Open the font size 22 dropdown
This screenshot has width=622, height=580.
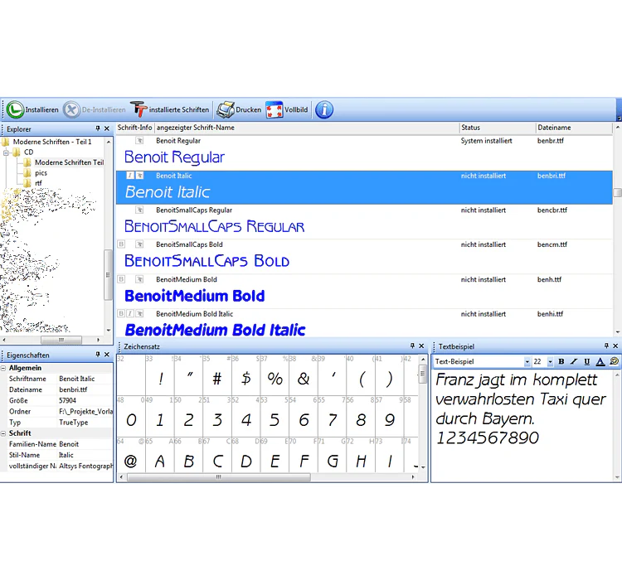[x=550, y=361]
